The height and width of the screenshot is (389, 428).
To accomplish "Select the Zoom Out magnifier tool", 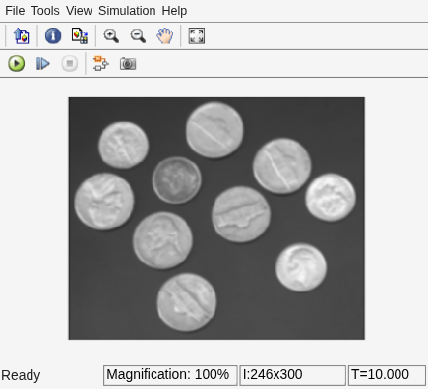I will (x=138, y=35).
